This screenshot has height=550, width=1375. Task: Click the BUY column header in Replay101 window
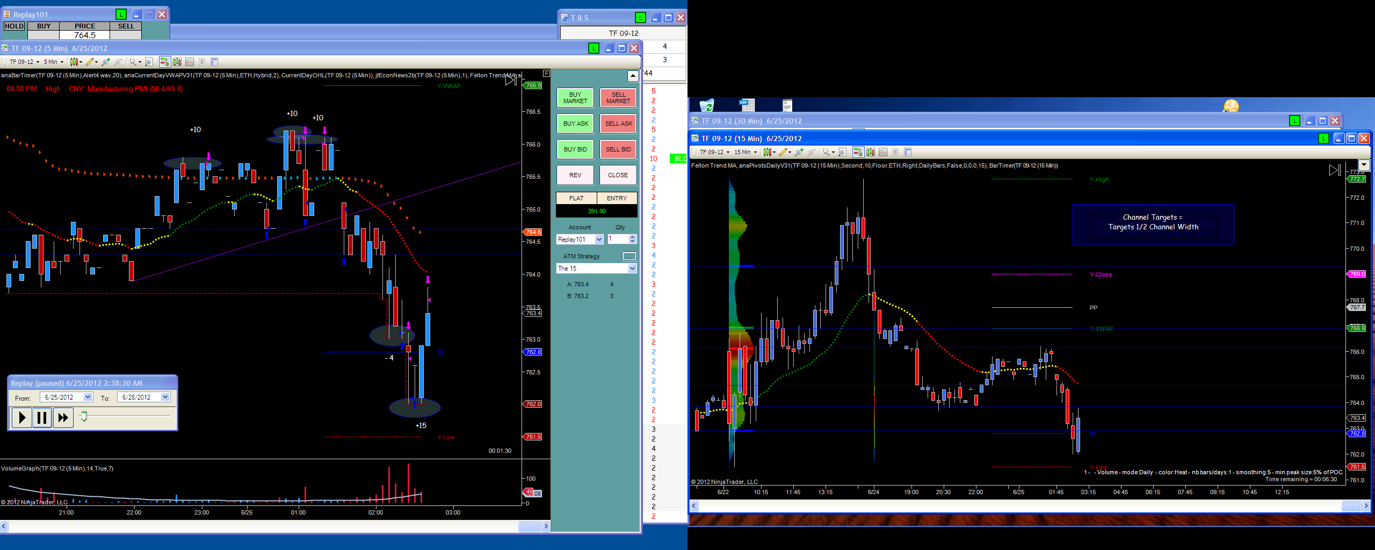(x=44, y=26)
